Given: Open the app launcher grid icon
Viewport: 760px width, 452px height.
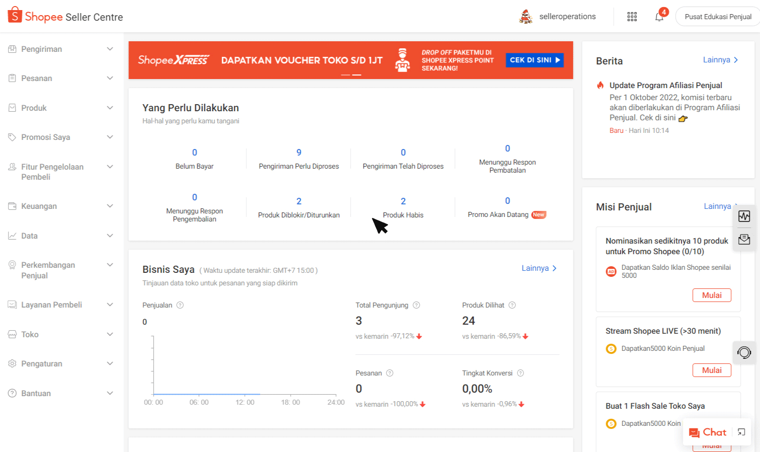Looking at the screenshot, I should tap(632, 16).
